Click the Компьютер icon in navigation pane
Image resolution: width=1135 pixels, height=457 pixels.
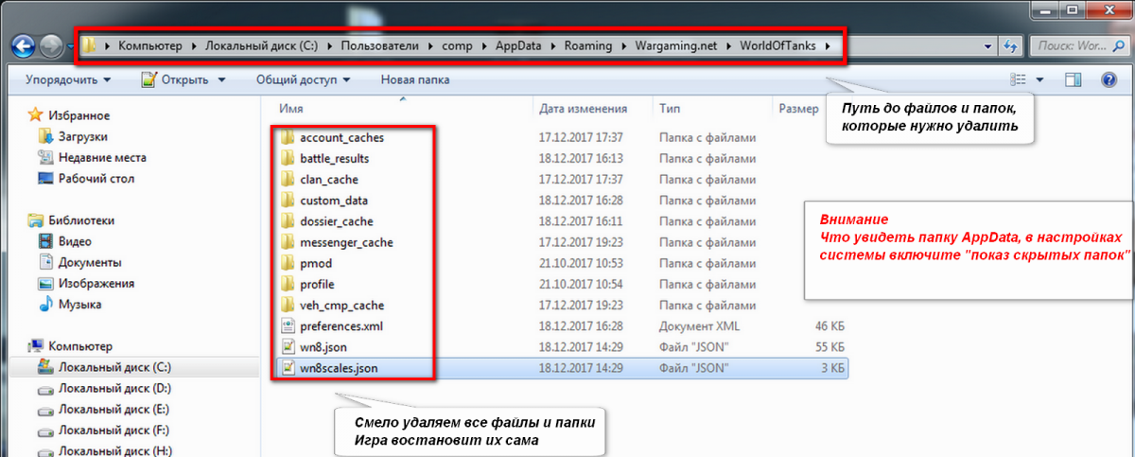(36, 346)
